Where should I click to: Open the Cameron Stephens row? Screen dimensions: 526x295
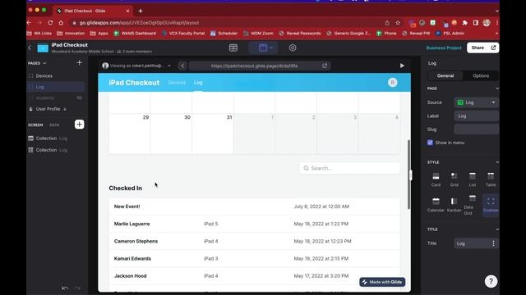[254, 241]
